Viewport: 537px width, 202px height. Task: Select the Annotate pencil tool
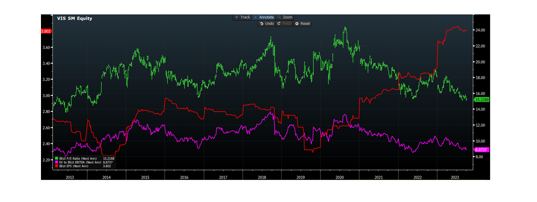click(x=263, y=17)
